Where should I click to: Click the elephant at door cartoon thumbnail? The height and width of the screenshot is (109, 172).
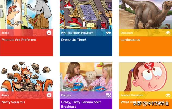[x=26, y=14]
